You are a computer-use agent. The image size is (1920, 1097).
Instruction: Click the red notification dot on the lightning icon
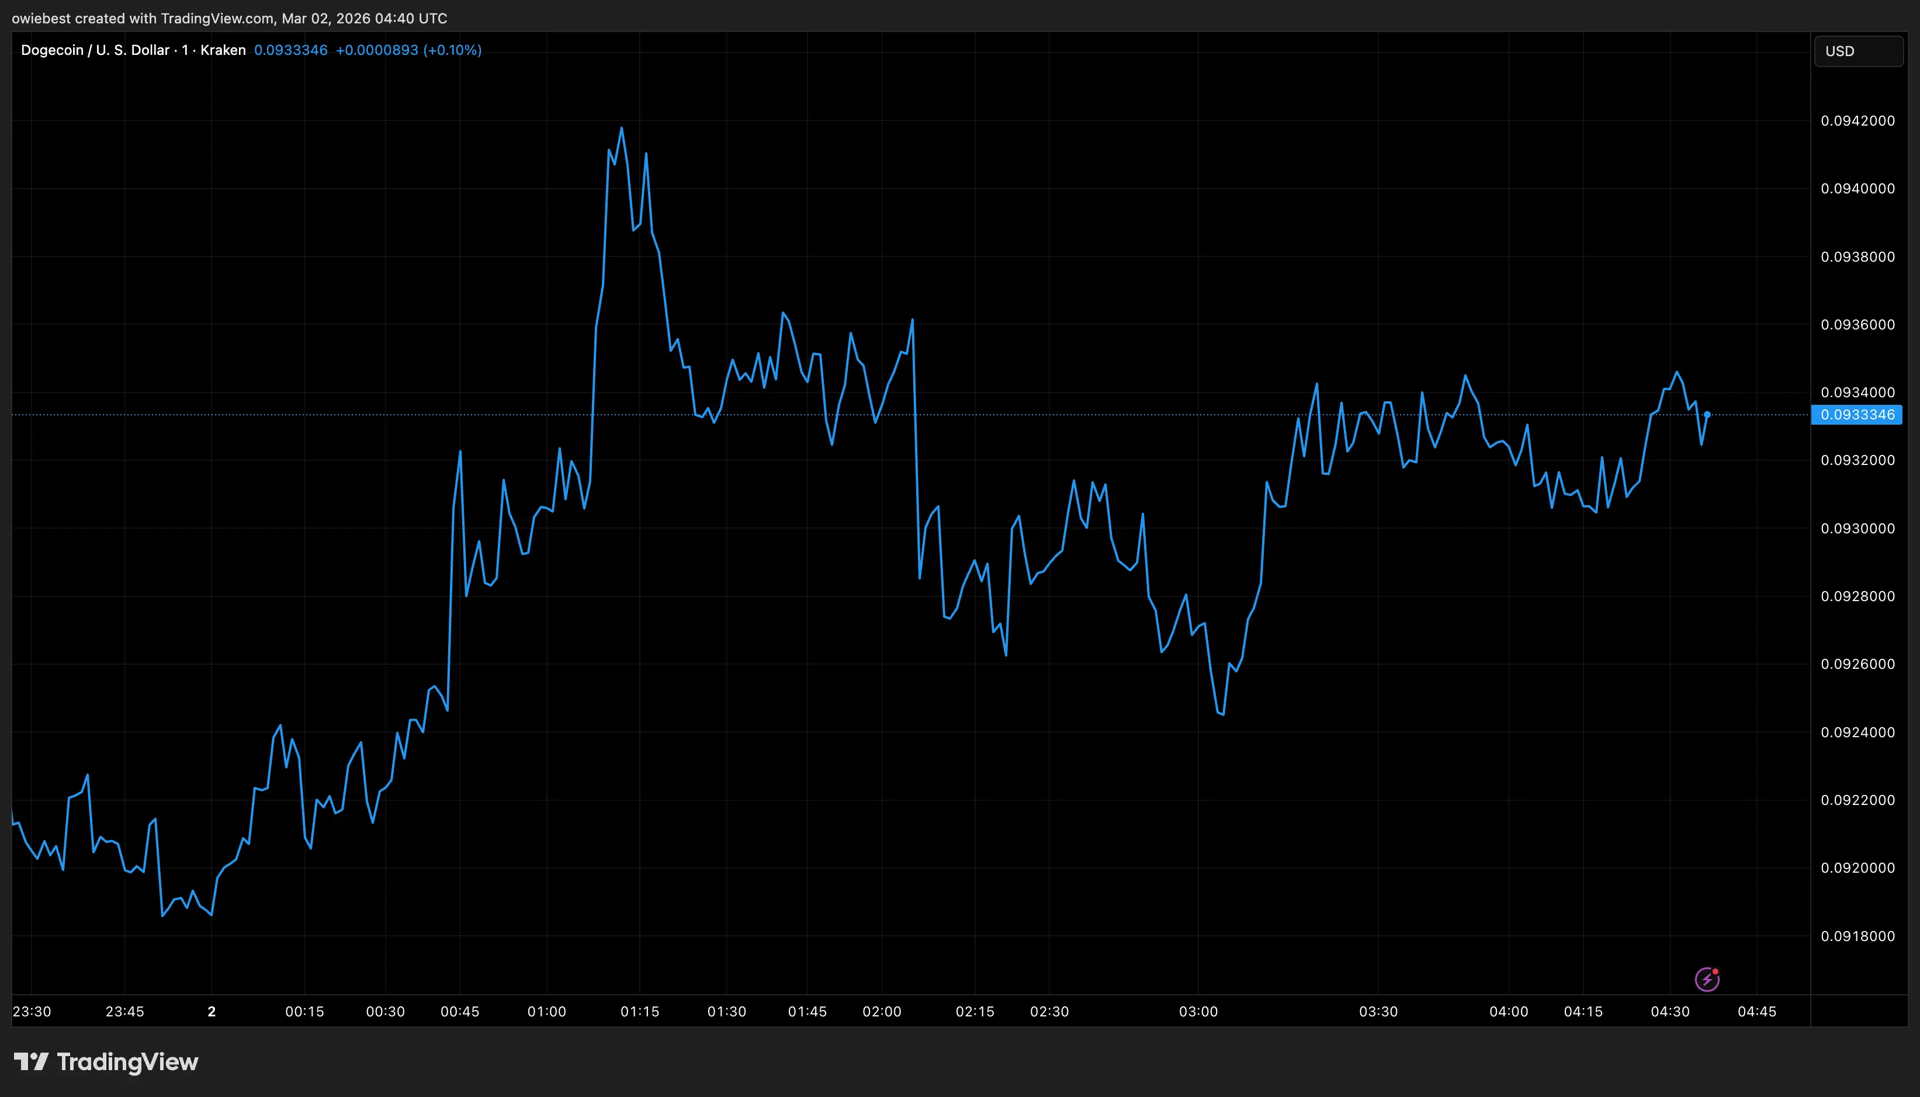(x=1716, y=971)
